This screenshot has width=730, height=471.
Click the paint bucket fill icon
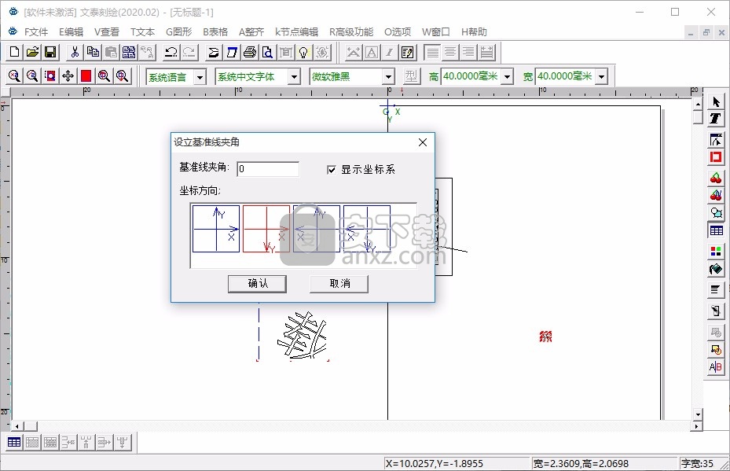(716, 269)
